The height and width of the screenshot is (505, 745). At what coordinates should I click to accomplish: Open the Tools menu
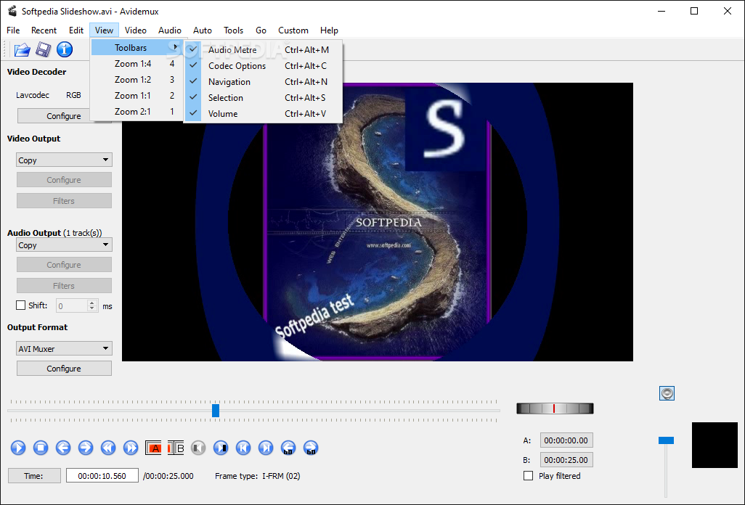tap(233, 30)
